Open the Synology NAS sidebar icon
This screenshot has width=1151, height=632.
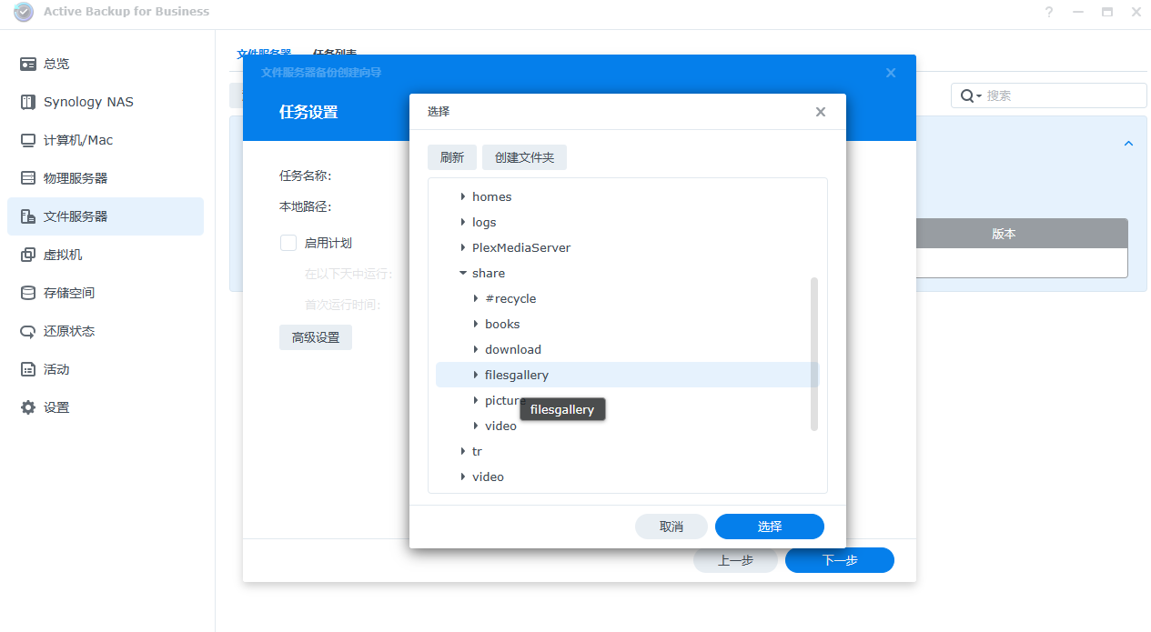pos(28,102)
